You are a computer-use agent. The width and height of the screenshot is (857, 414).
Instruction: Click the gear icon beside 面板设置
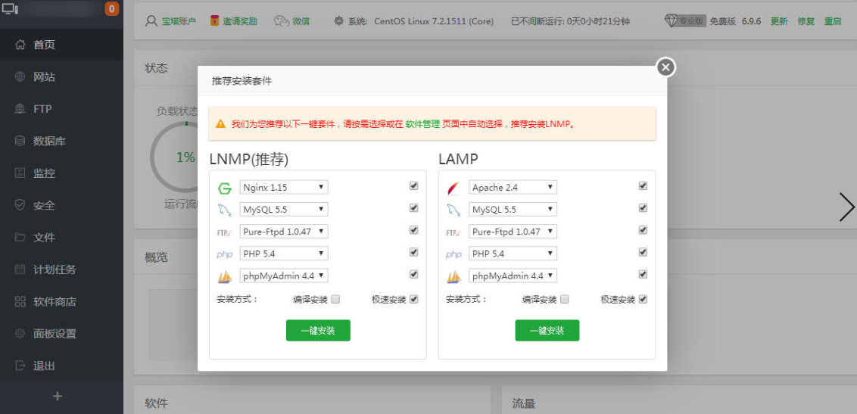20,333
